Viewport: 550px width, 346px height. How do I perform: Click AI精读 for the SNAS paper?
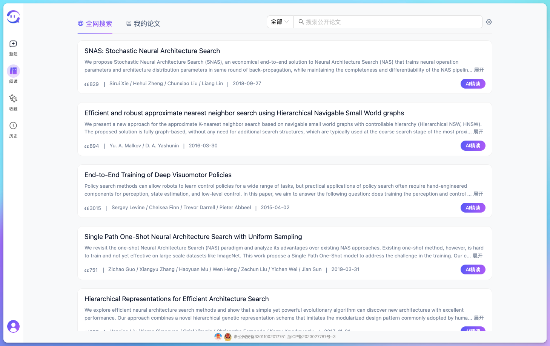[x=473, y=84]
